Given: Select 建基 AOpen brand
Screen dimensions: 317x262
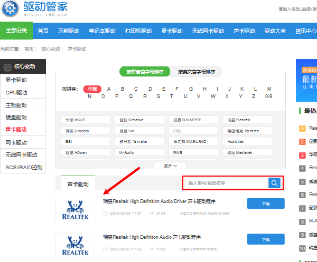Looking at the screenshot, I should [86, 152].
